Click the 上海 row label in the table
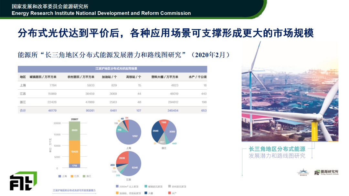Screen dimensions: 349x196 [23, 85]
